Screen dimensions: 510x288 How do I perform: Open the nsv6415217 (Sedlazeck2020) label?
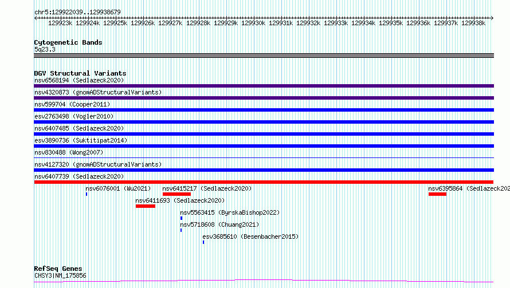[x=207, y=188]
